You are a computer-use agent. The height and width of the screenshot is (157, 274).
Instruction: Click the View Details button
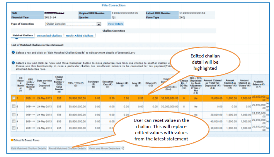[x=115, y=24]
